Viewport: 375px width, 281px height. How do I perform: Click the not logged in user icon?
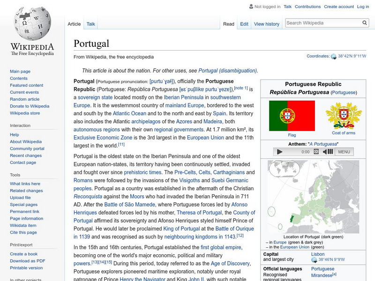[251, 7]
